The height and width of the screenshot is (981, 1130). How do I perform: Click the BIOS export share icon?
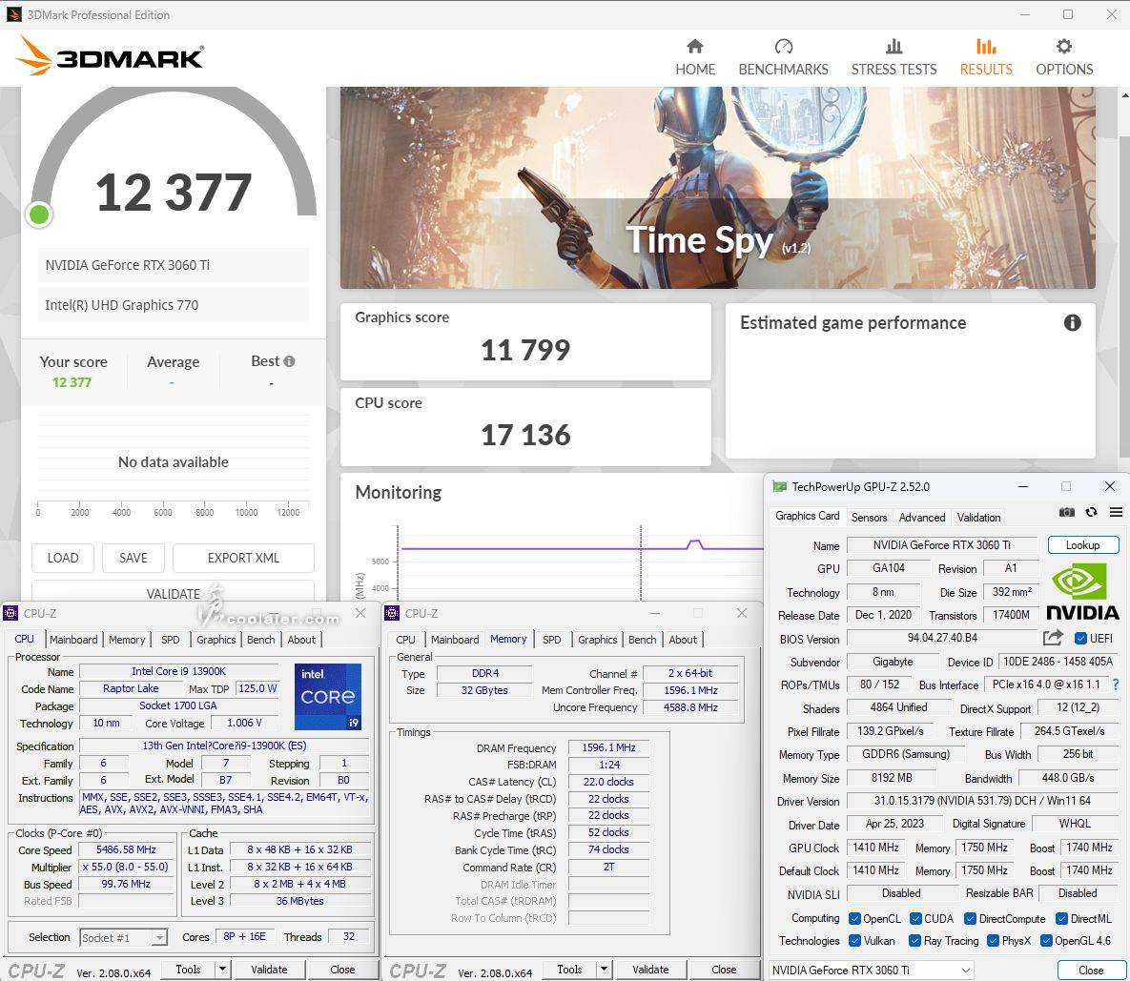(1053, 638)
